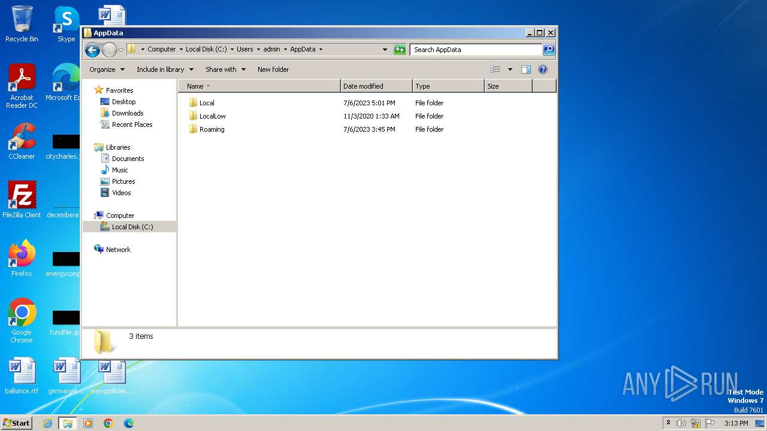Screen dimensions: 767x431
Task: Open the Share with menu
Action: coord(225,69)
